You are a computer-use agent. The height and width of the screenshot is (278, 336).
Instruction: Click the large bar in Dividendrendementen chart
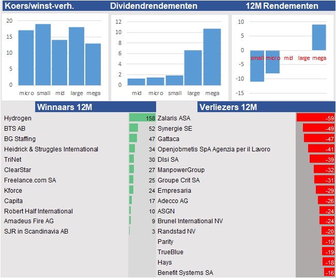tap(193, 68)
